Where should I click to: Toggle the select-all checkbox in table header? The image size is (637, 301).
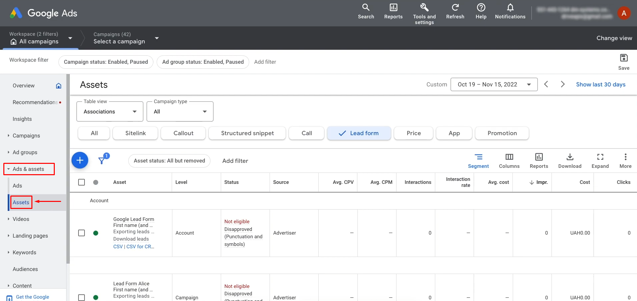pos(82,182)
